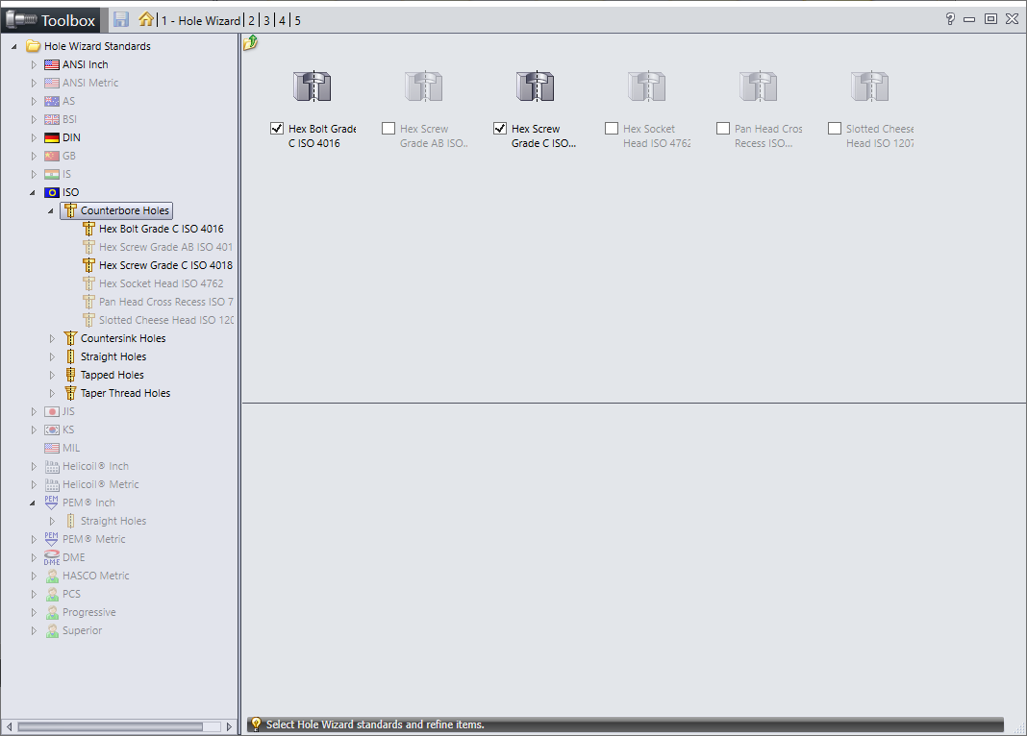Select Tapped Holes in the tree

pyautogui.click(x=112, y=375)
